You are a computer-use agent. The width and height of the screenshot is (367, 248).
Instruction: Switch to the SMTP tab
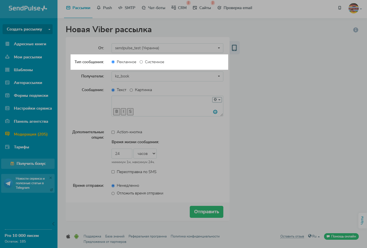point(127,8)
